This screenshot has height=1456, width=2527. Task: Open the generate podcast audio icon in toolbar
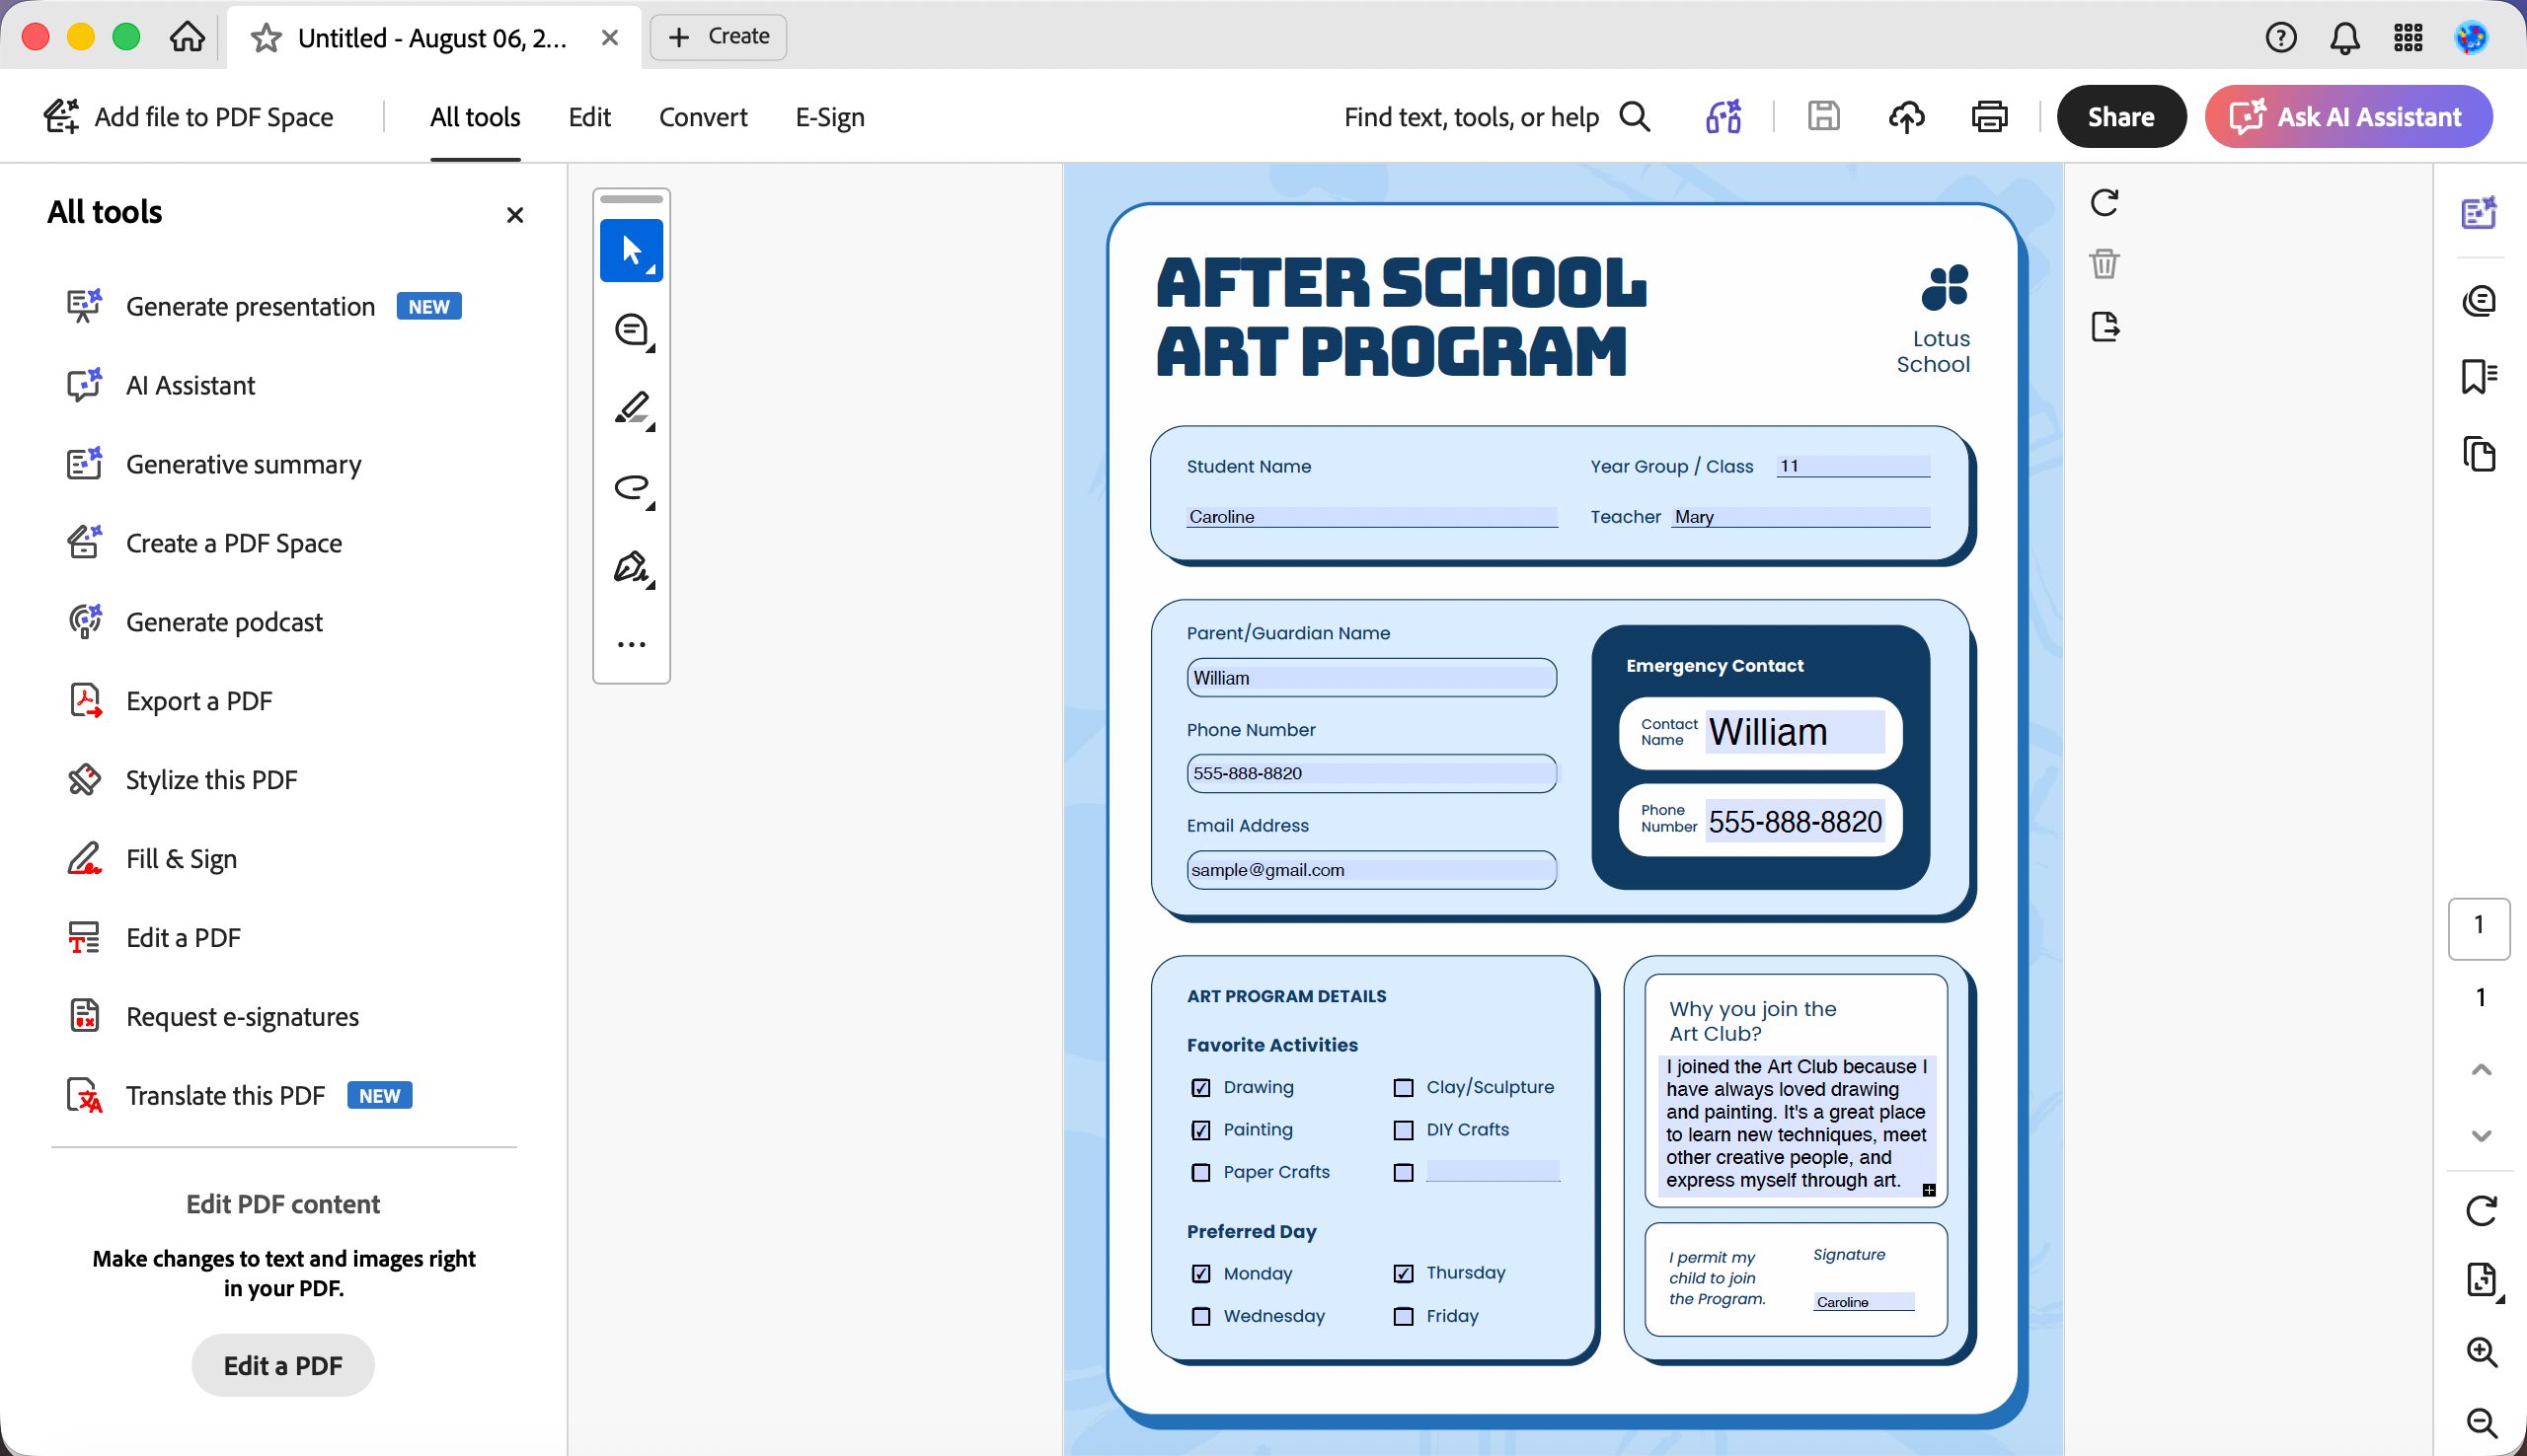[1723, 117]
